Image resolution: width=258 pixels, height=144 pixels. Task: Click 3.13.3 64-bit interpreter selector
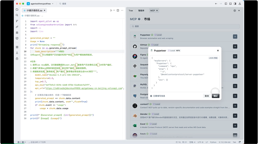tap(224, 142)
